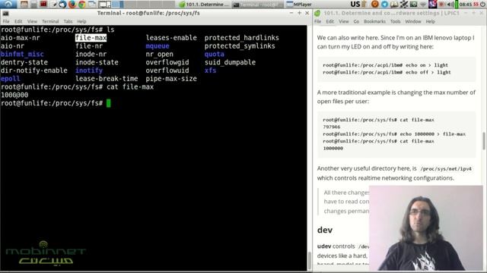487x273 pixels.
Task: Click the terminal cursor at the prompt
Action: (108, 103)
